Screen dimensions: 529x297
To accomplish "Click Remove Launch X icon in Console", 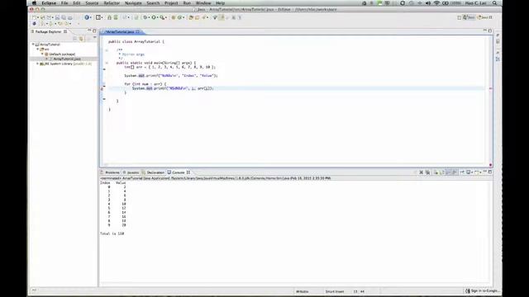I will [421, 172].
